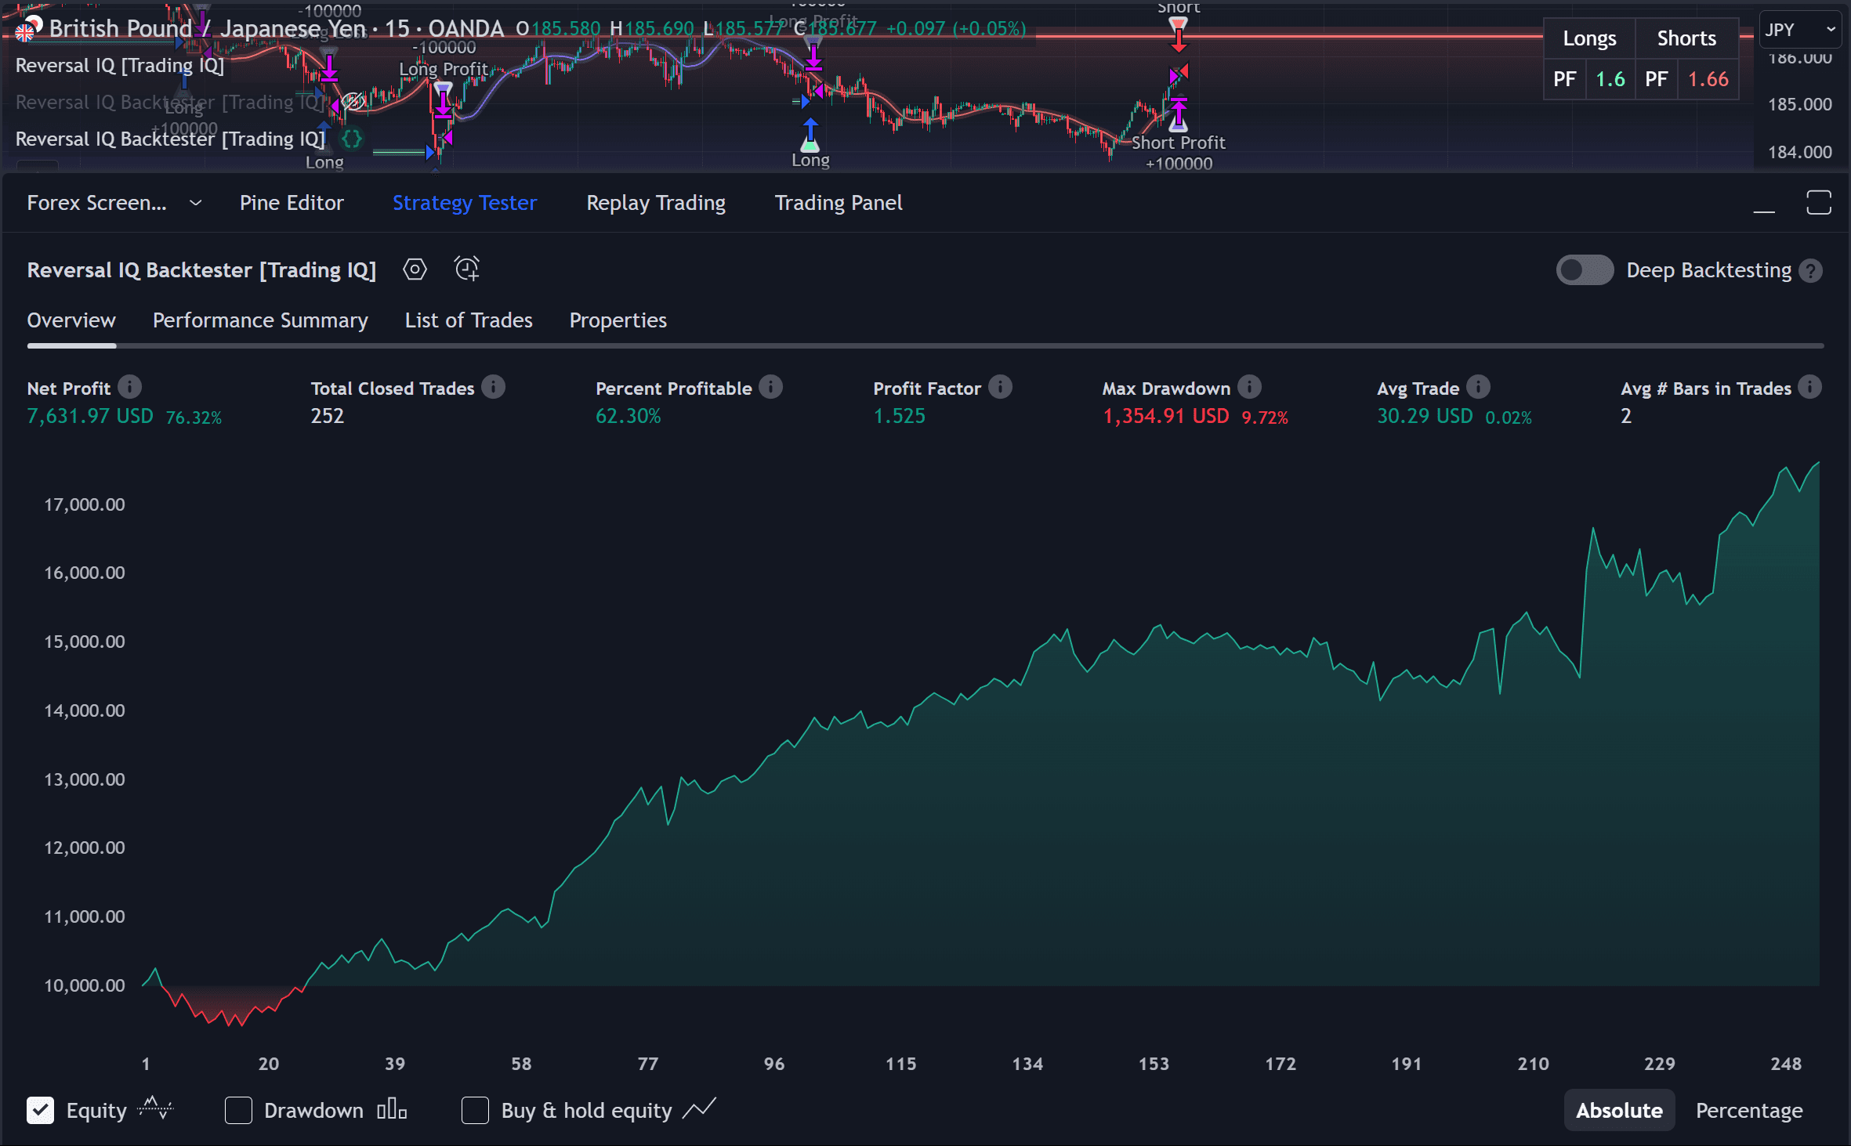Viewport: 1851px width, 1146px height.
Task: Collapse indicator legend arrow under Reversal IQ Backtester
Action: (x=37, y=166)
